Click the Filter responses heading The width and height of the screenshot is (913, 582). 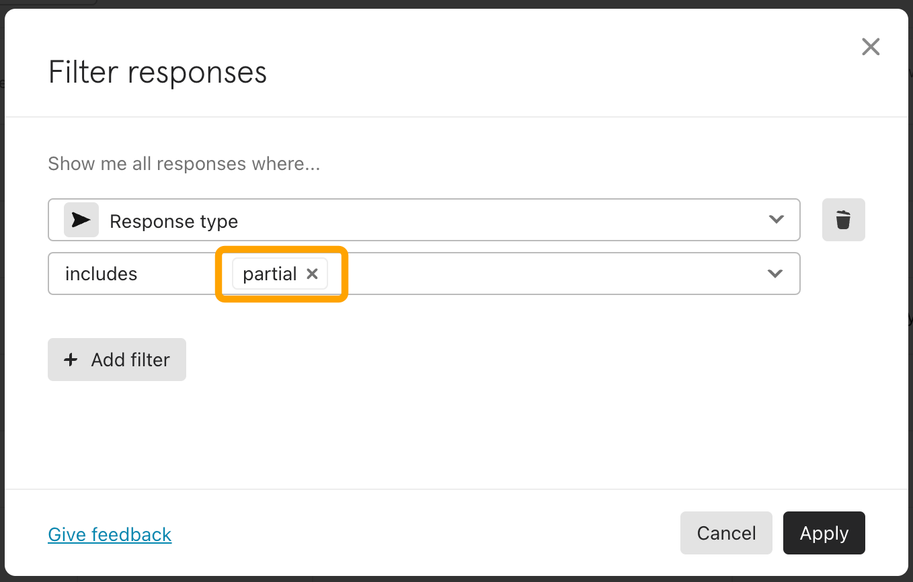point(158,72)
